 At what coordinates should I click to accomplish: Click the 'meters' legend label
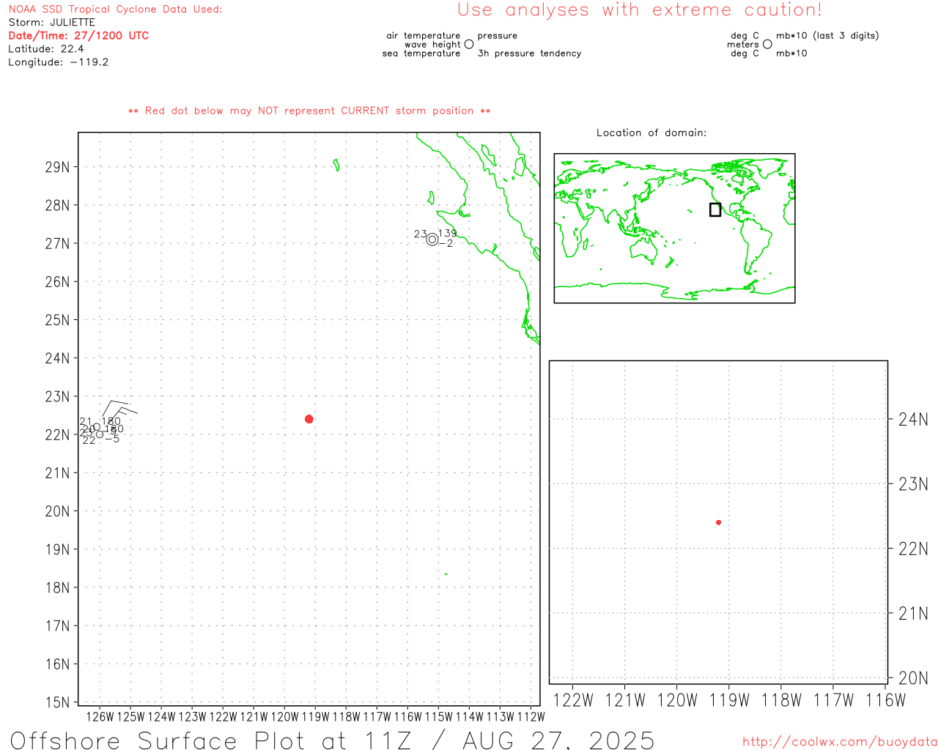coord(743,45)
